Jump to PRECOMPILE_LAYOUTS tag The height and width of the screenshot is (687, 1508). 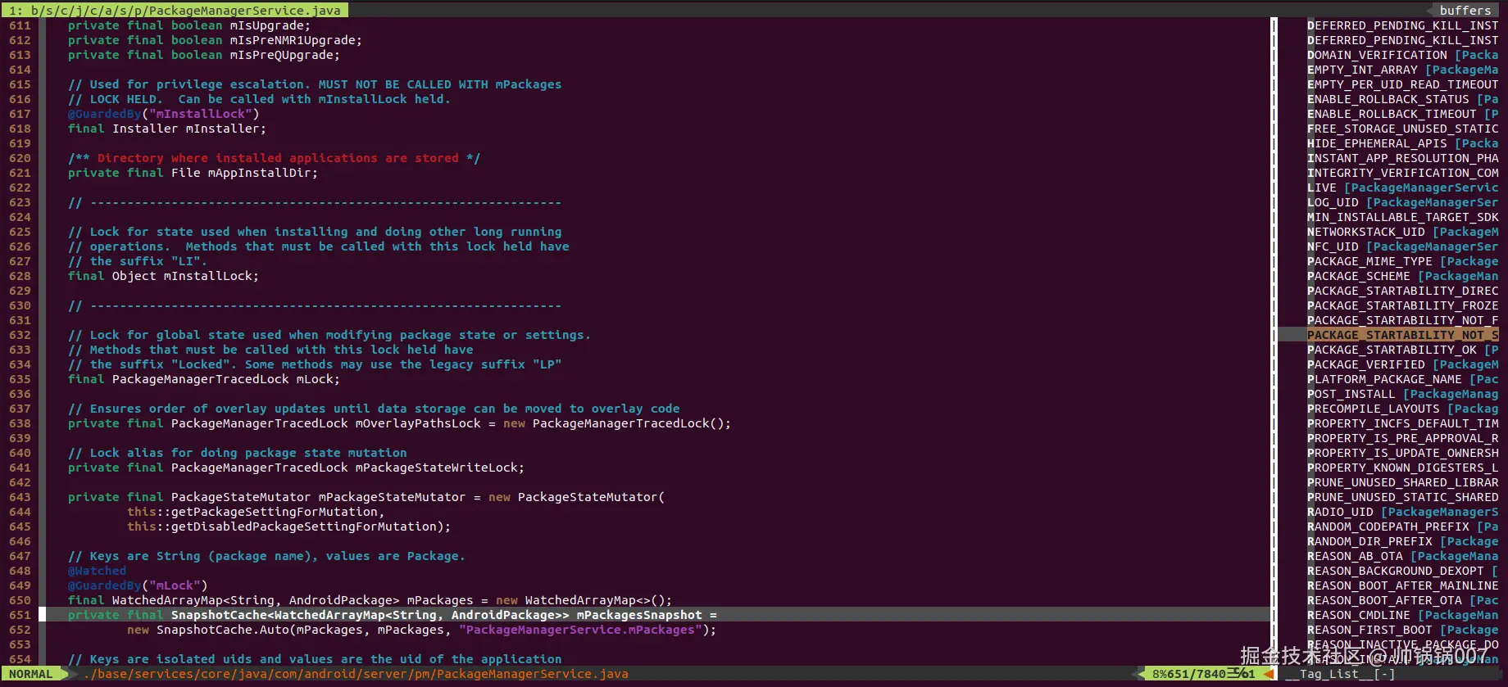coord(1402,409)
